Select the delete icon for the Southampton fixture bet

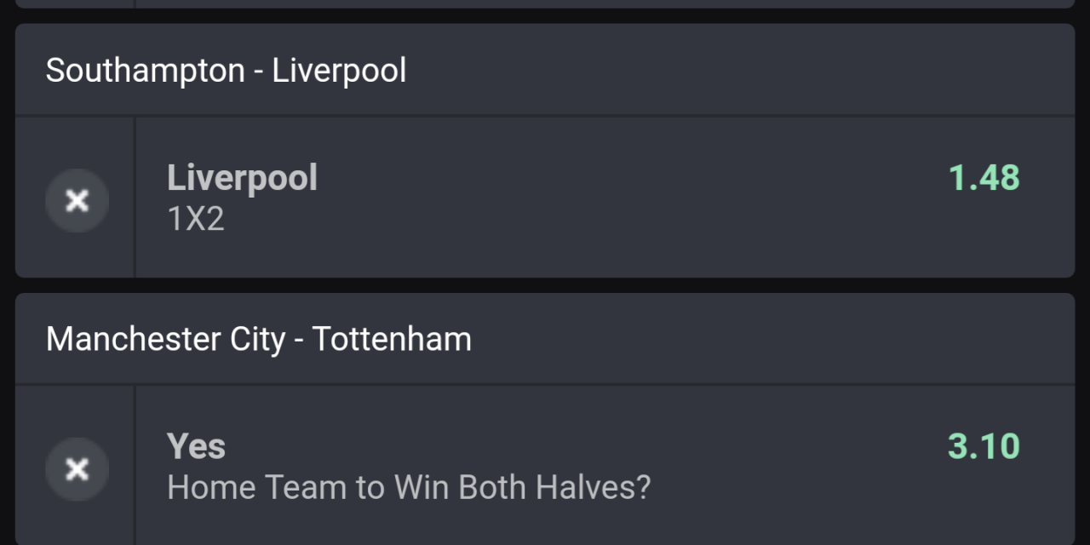(77, 200)
